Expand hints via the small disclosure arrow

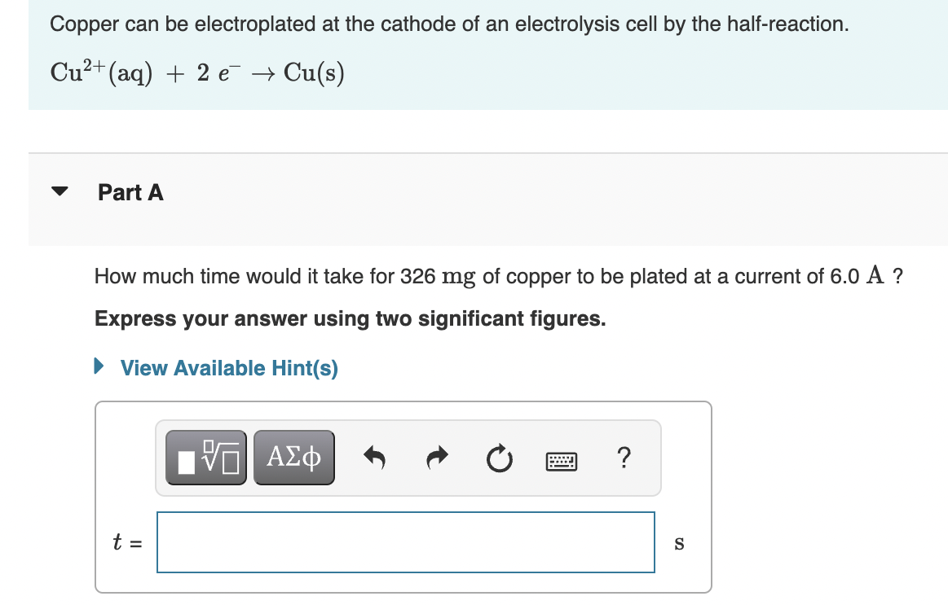pyautogui.click(x=99, y=367)
